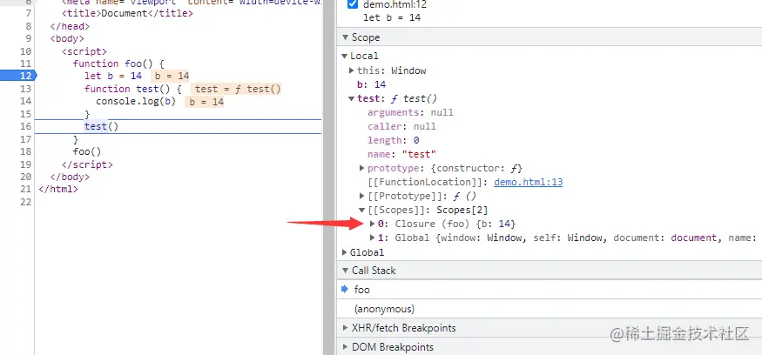The height and width of the screenshot is (355, 762).
Task: Click the test() call on line 16
Action: [102, 126]
